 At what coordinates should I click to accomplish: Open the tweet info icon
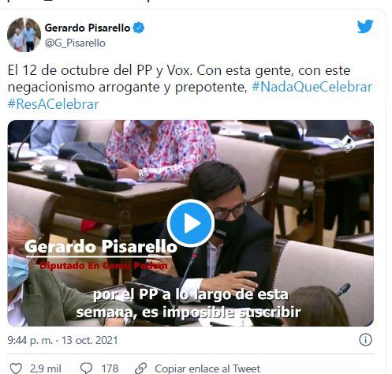tap(365, 339)
